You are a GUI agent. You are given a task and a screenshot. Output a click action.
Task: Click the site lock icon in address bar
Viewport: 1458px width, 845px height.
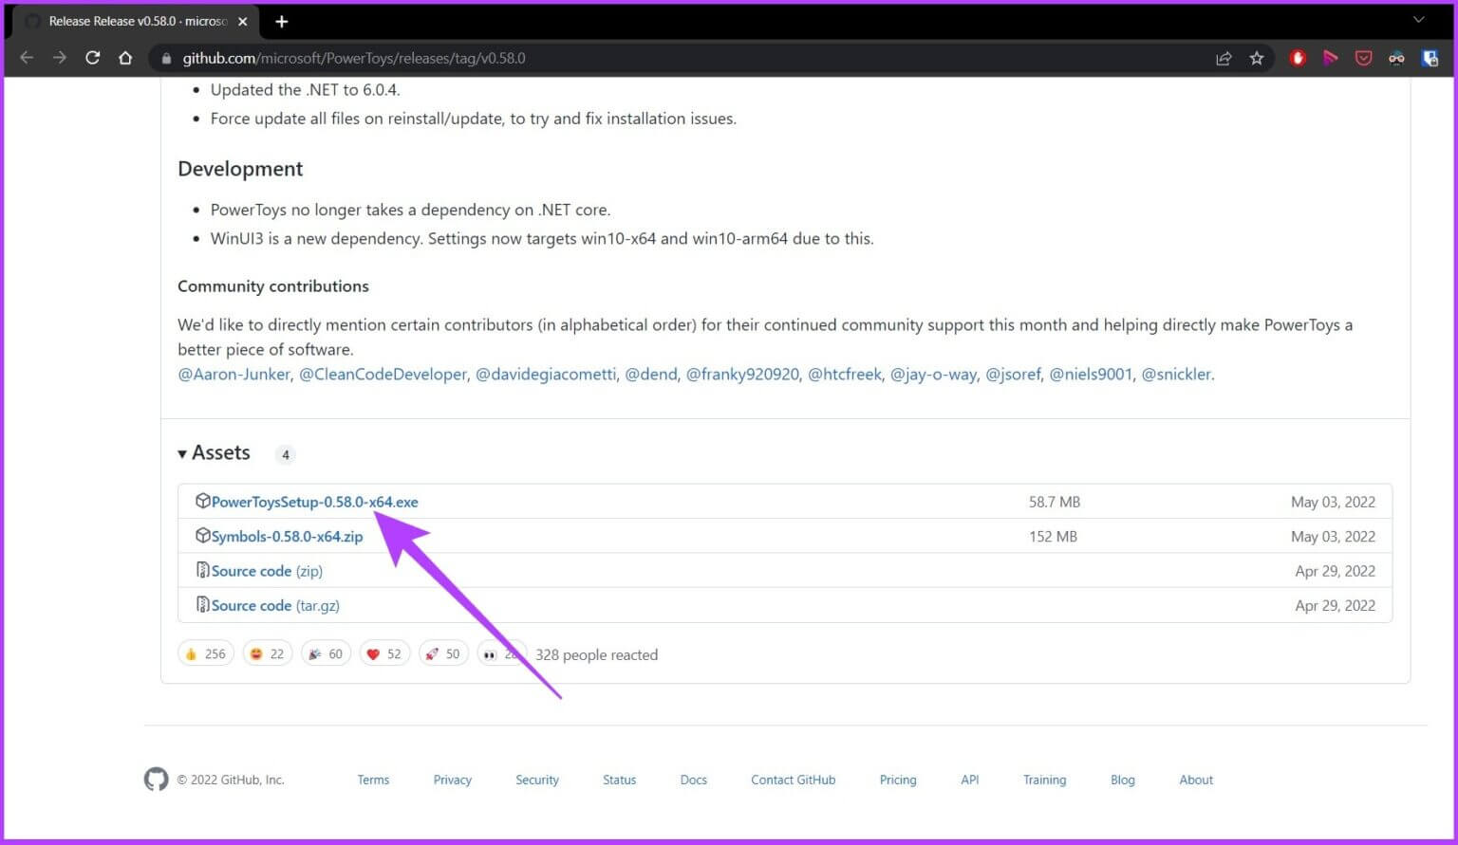pos(166,58)
